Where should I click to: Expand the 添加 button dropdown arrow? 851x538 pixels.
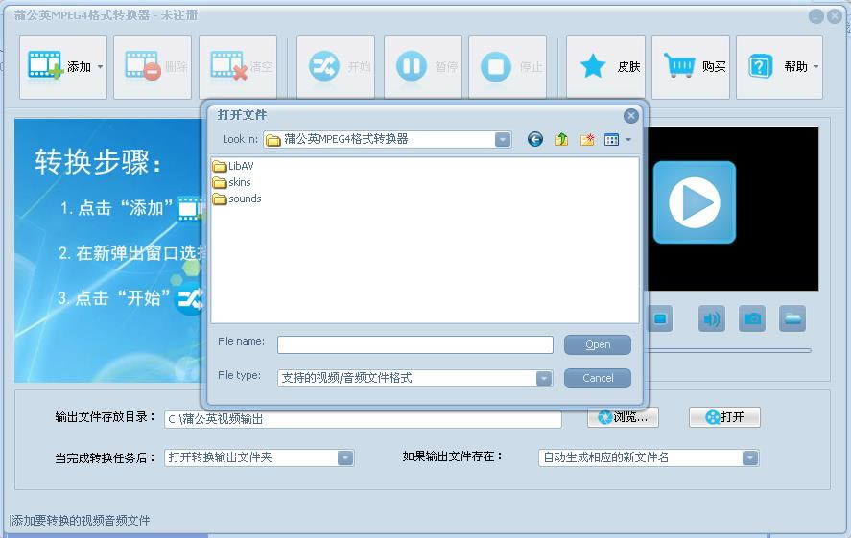100,67
